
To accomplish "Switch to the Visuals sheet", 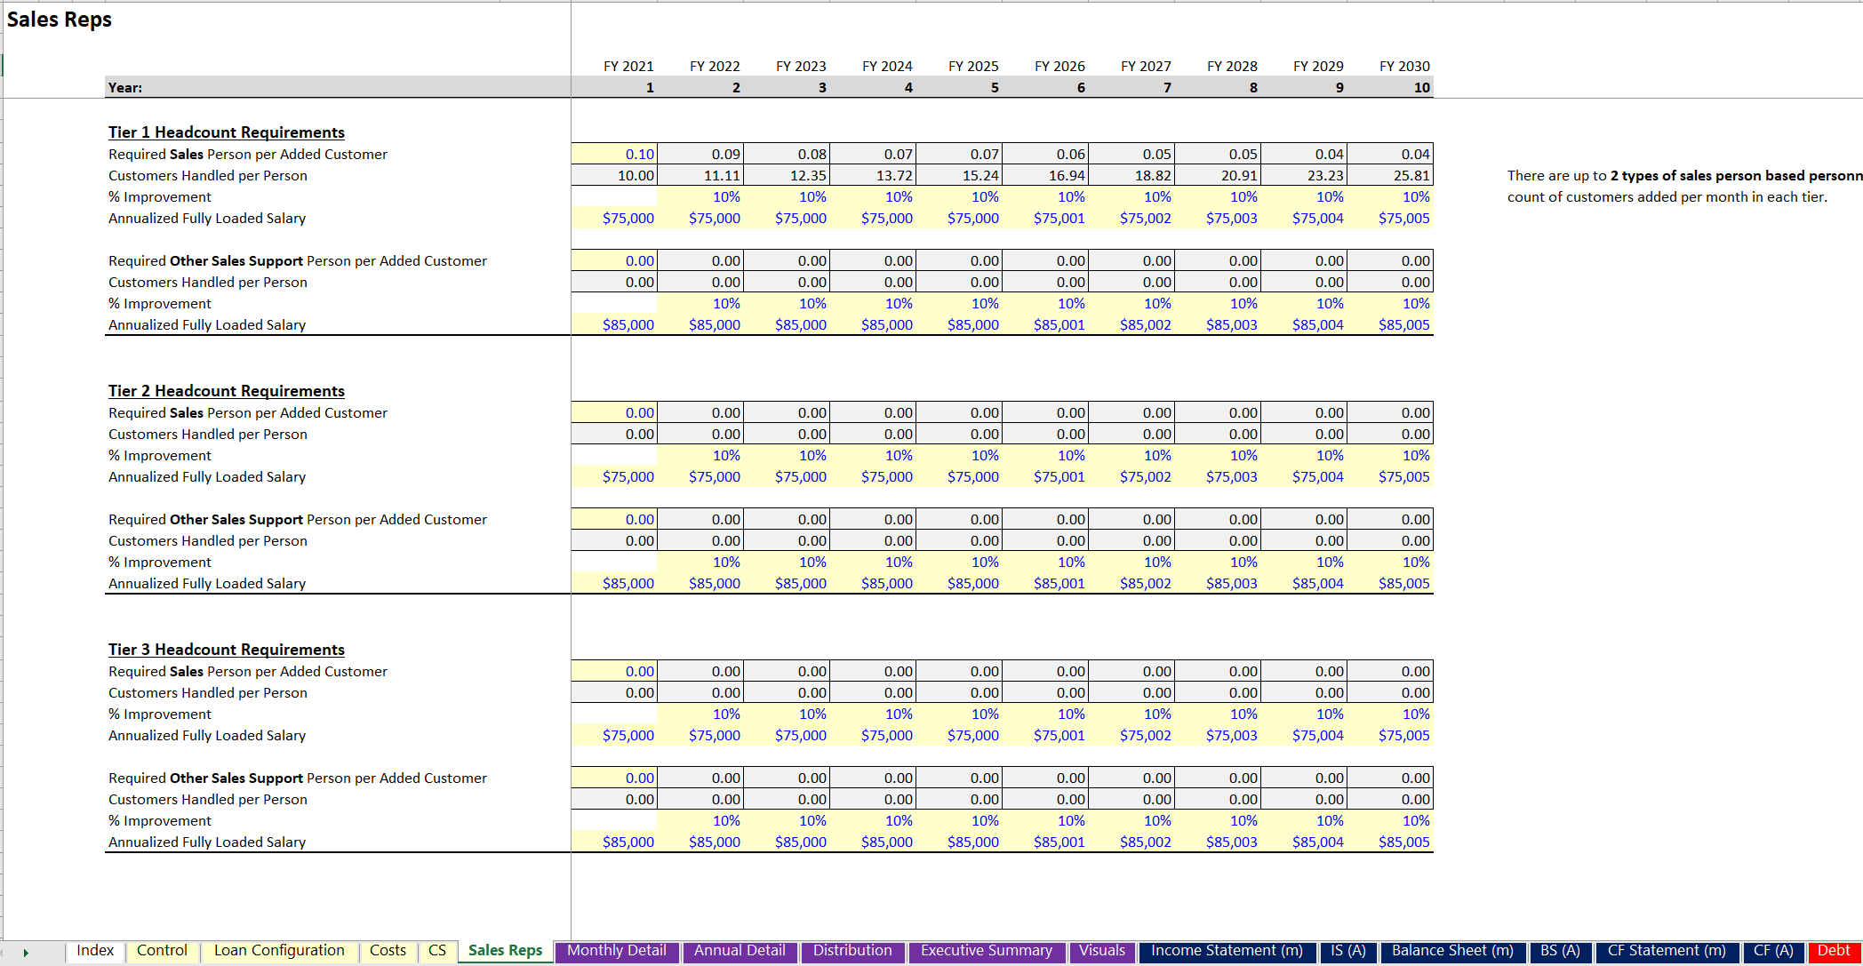I will pos(1102,950).
